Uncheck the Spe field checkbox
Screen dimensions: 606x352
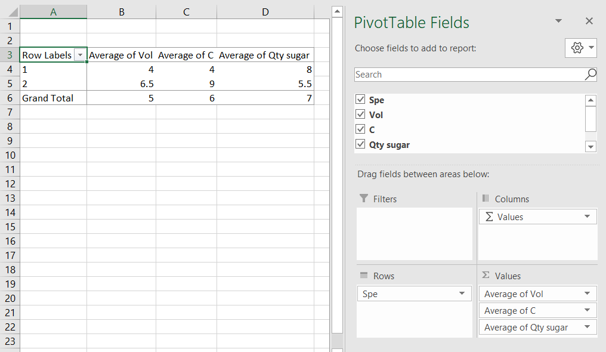pyautogui.click(x=360, y=100)
